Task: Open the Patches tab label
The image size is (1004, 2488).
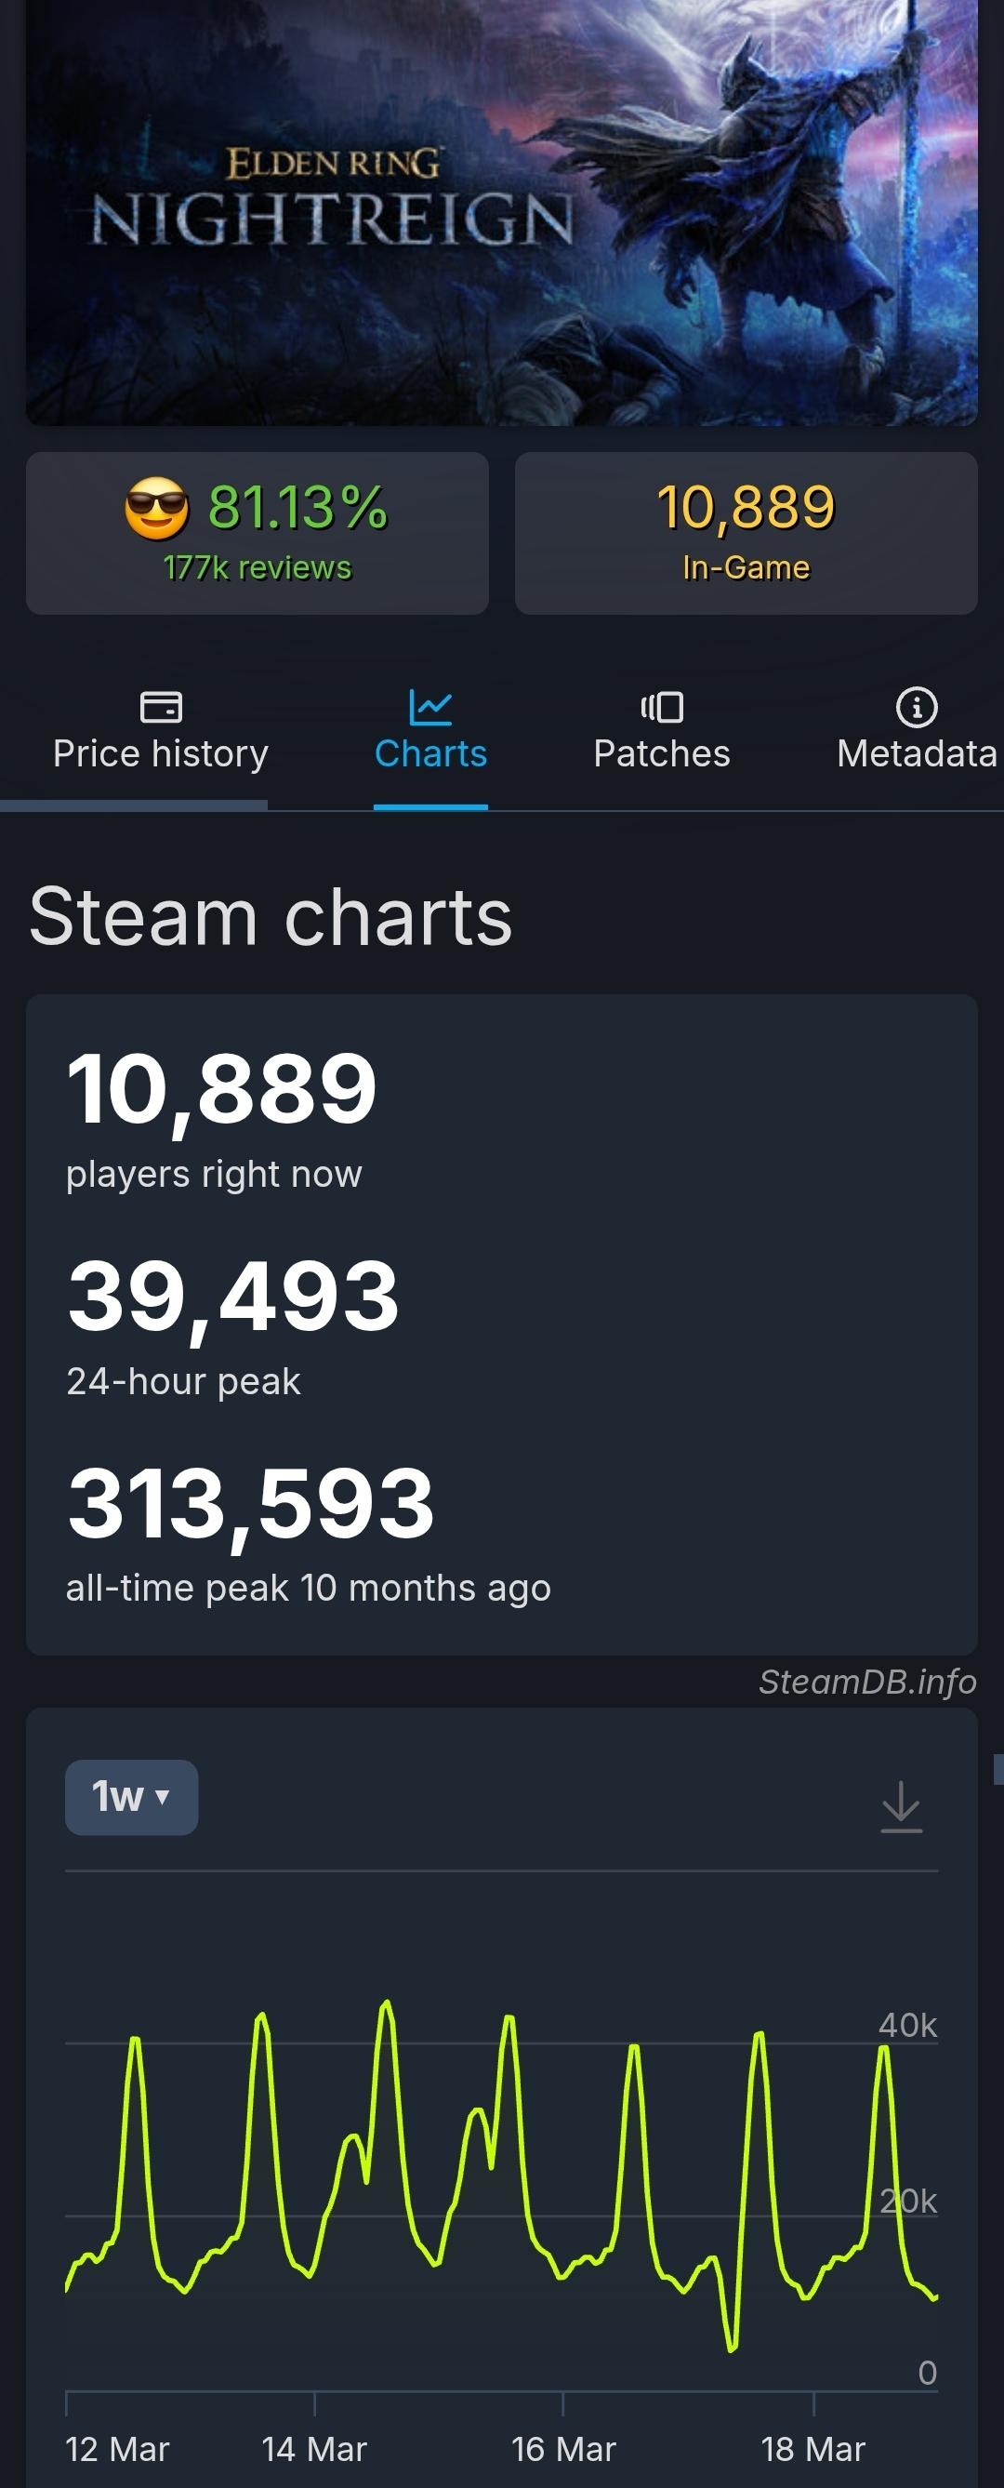Action: pos(662,753)
